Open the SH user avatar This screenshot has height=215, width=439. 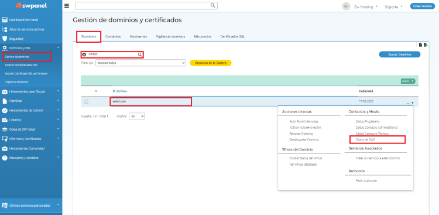(x=347, y=6)
